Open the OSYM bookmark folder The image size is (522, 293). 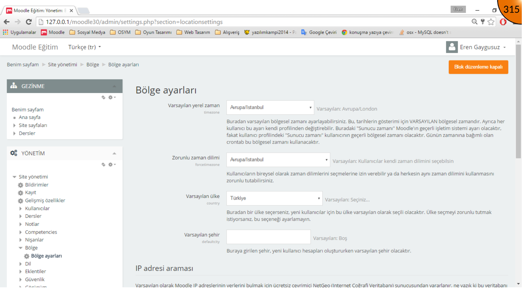120,32
